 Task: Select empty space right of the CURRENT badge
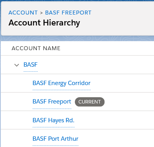(129, 102)
